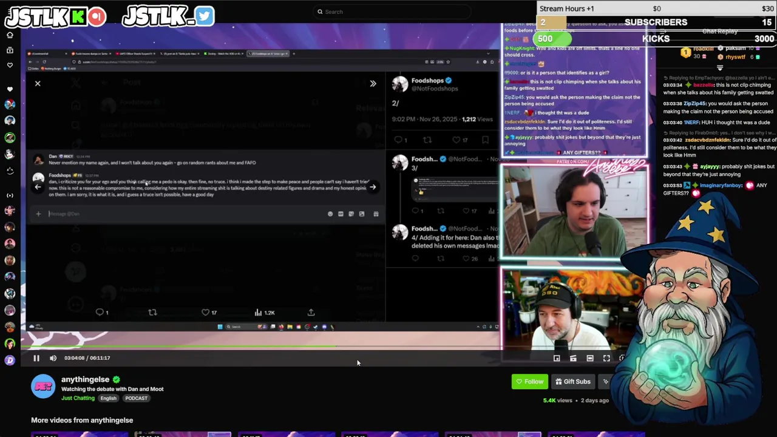The height and width of the screenshot is (437, 777).
Task: Advance to next image with right arrow
Action: 373,187
